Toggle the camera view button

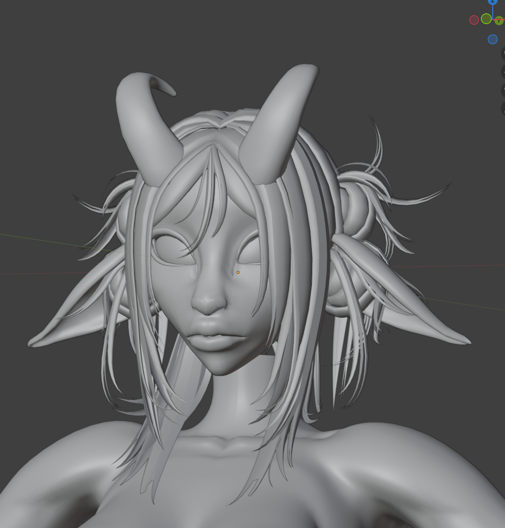coord(503,90)
